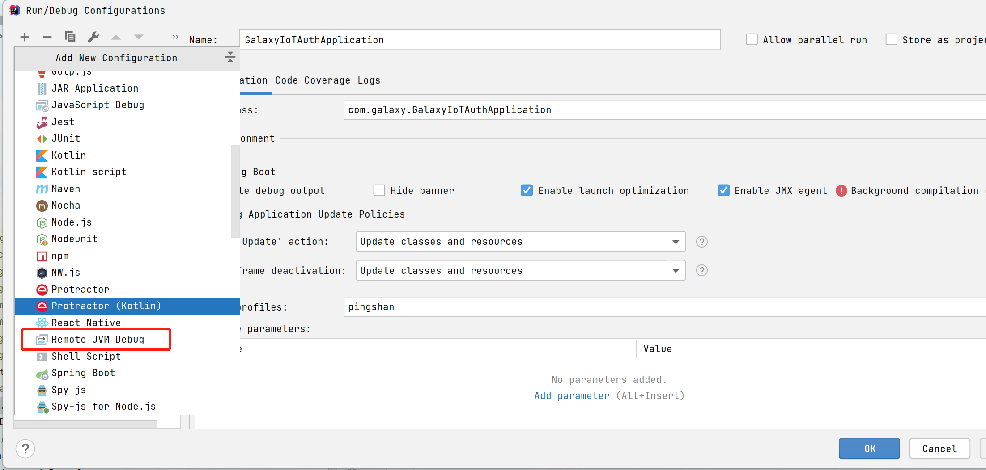Image resolution: width=986 pixels, height=470 pixels.
Task: Select Nodeunit configuration type
Action: pos(127,239)
